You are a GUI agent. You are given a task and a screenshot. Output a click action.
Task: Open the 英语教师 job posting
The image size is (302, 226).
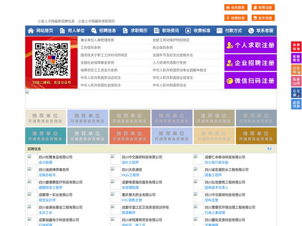pyautogui.click(x=128, y=213)
